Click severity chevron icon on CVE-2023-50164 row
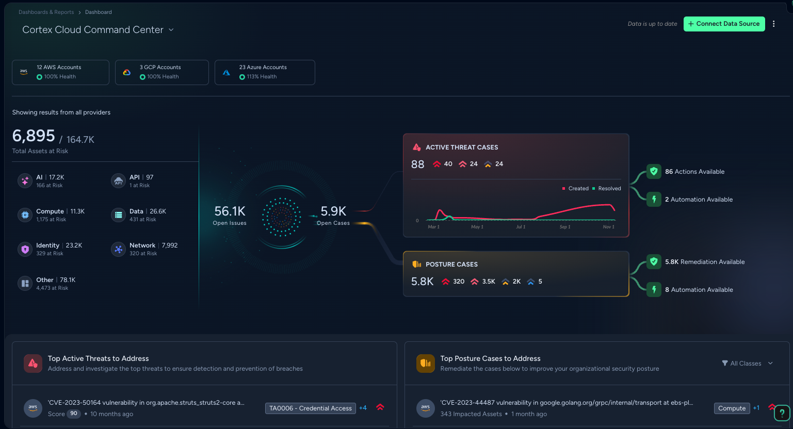 [x=380, y=407]
